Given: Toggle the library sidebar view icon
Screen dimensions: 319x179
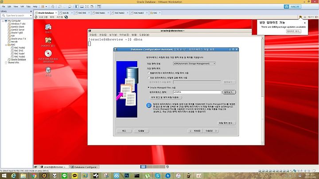Looking at the screenshot, I should coord(77,7).
